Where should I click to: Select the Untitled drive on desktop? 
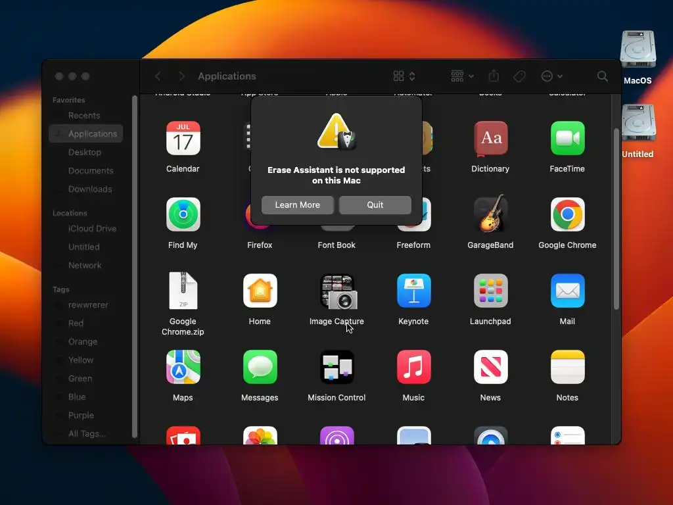tap(638, 123)
